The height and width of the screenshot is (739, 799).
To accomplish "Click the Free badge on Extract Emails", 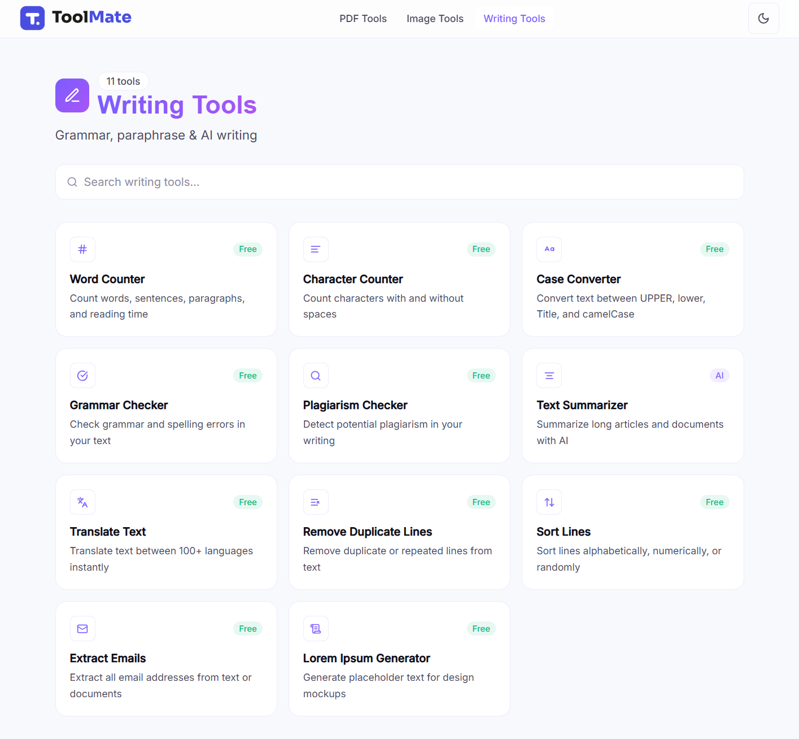I will (248, 629).
